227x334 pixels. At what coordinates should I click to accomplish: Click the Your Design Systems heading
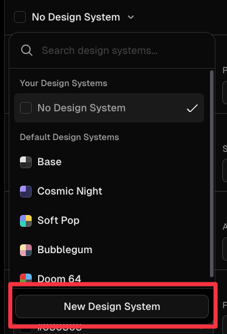[x=63, y=83]
